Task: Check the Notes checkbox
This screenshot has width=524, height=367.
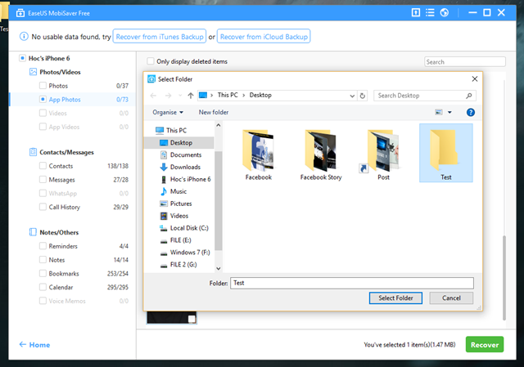Action: pos(43,259)
